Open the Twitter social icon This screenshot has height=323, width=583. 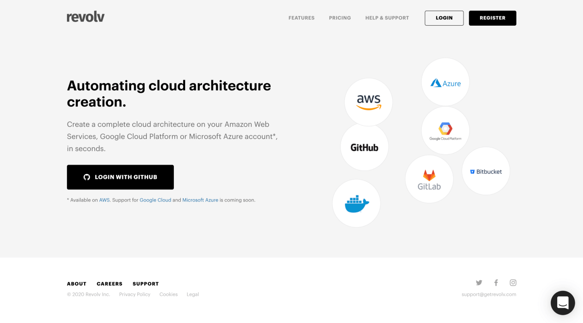(x=479, y=283)
